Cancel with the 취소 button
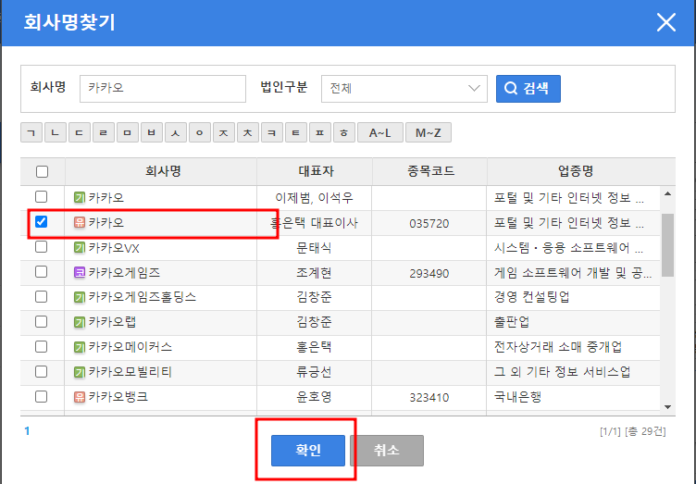This screenshot has height=484, width=696. [387, 451]
